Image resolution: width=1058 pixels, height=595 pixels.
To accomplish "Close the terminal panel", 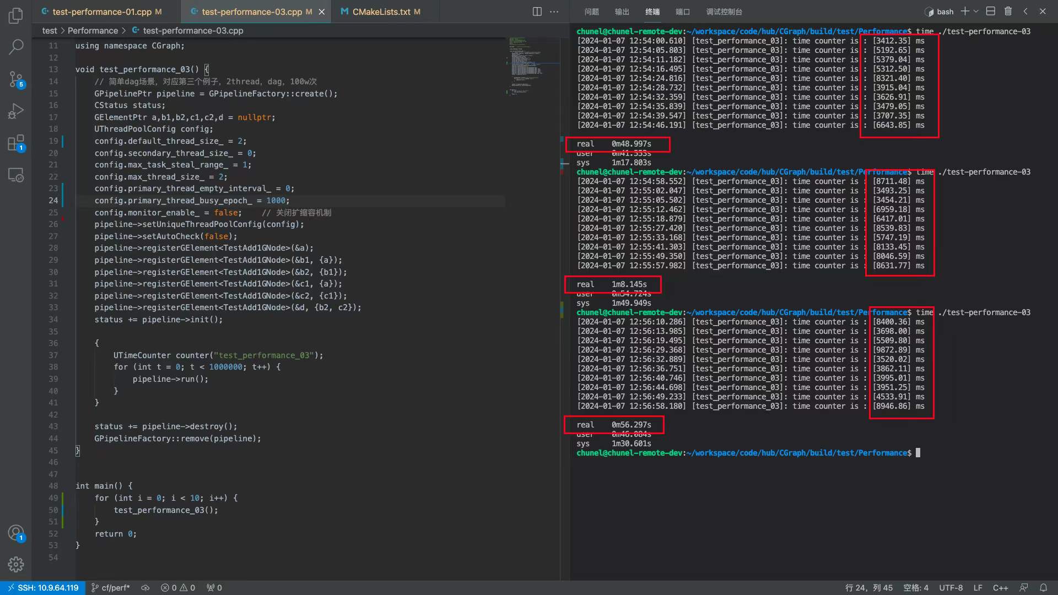I will pos(1043,11).
